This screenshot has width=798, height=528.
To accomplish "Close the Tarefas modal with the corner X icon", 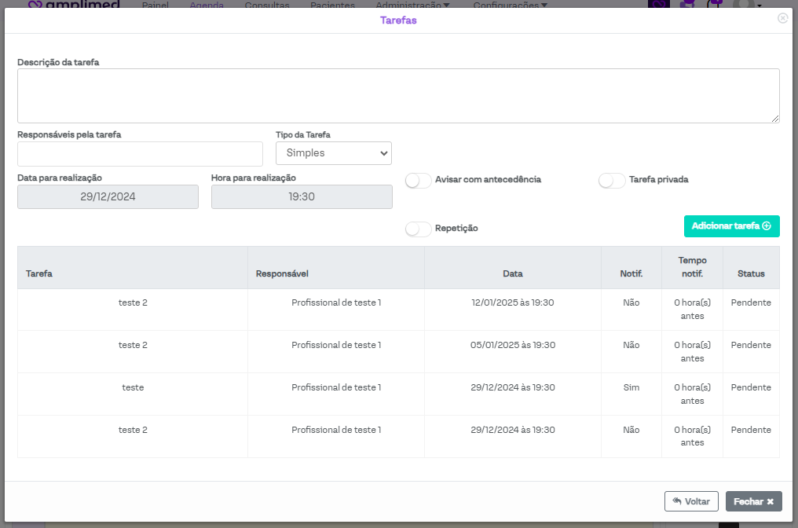I will (x=782, y=18).
